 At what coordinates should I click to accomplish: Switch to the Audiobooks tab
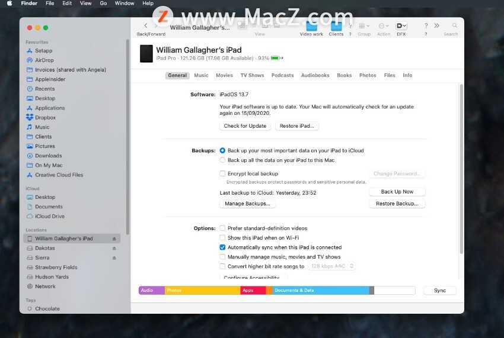click(315, 75)
